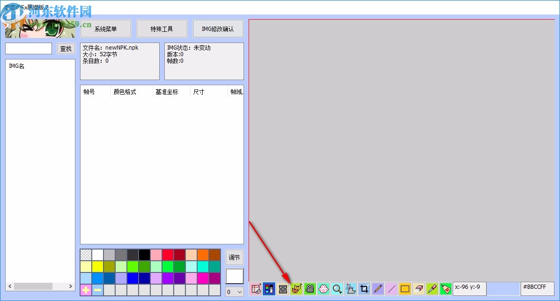Pick the Eyedropper color tool
This screenshot has width=560, height=301.
tap(432, 289)
